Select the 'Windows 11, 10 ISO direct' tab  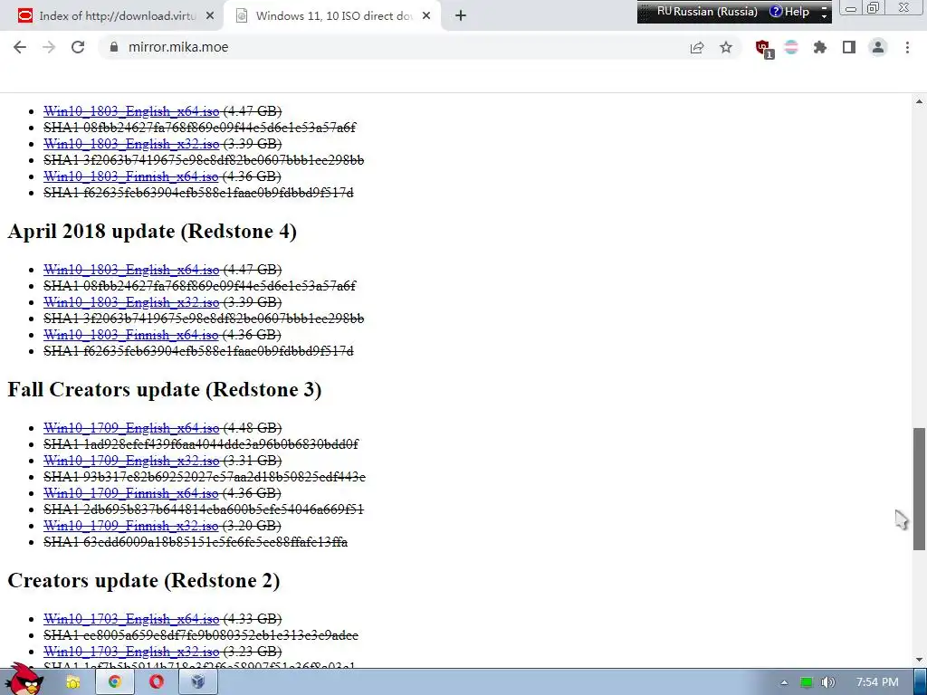[331, 16]
